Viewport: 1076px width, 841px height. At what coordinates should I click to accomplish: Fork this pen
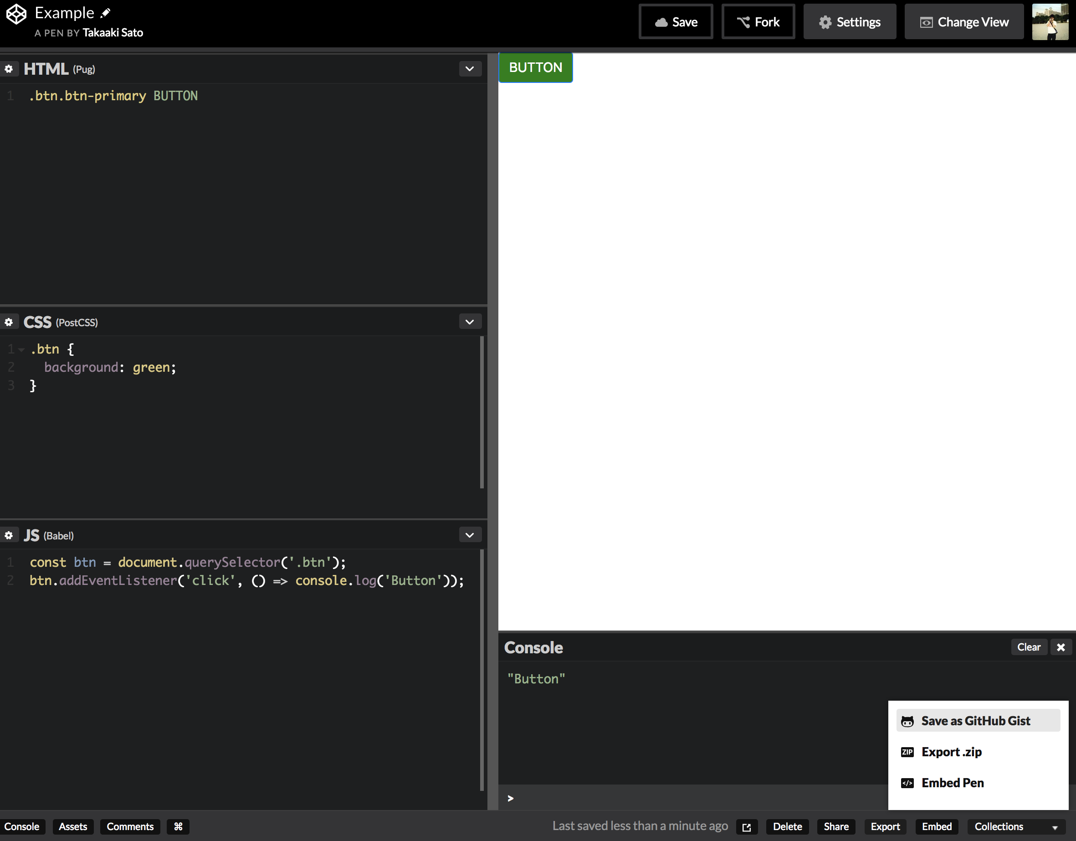pyautogui.click(x=758, y=22)
